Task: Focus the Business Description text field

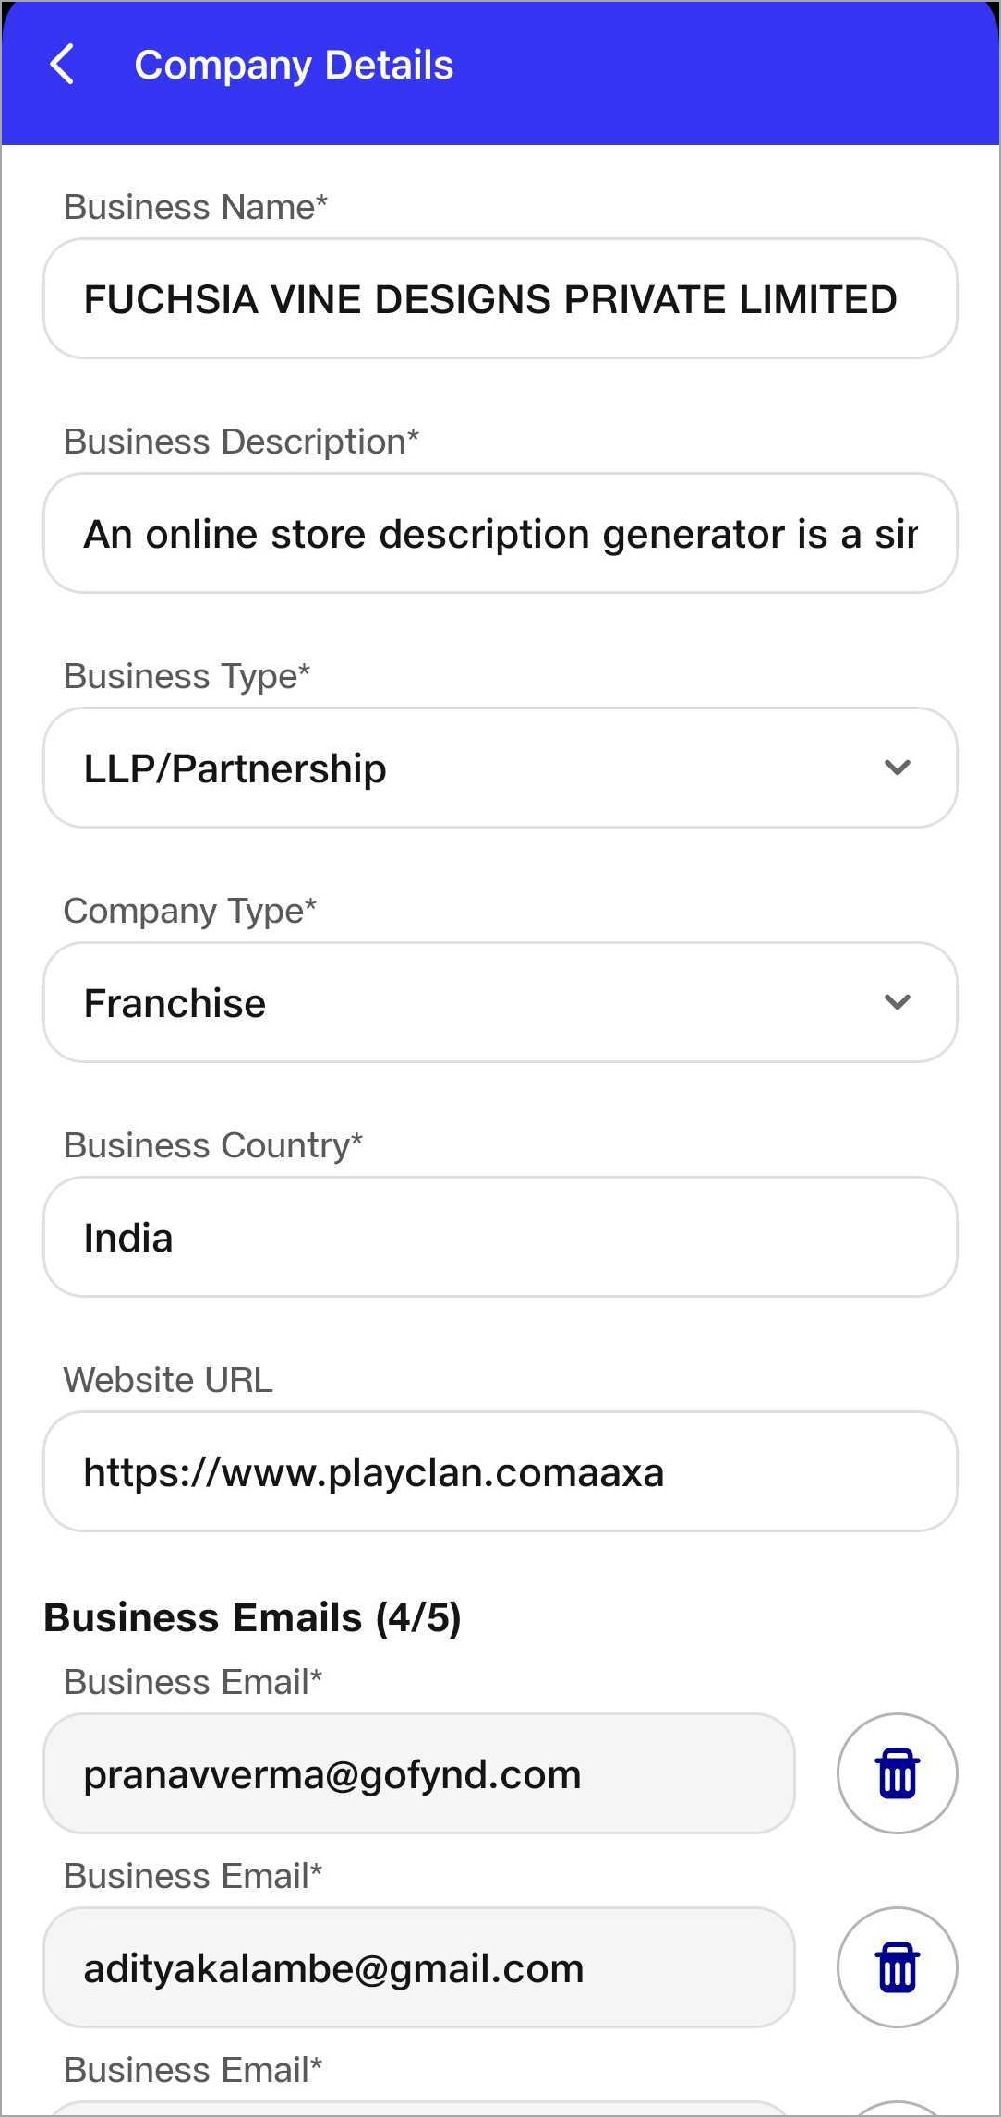Action: pos(500,533)
